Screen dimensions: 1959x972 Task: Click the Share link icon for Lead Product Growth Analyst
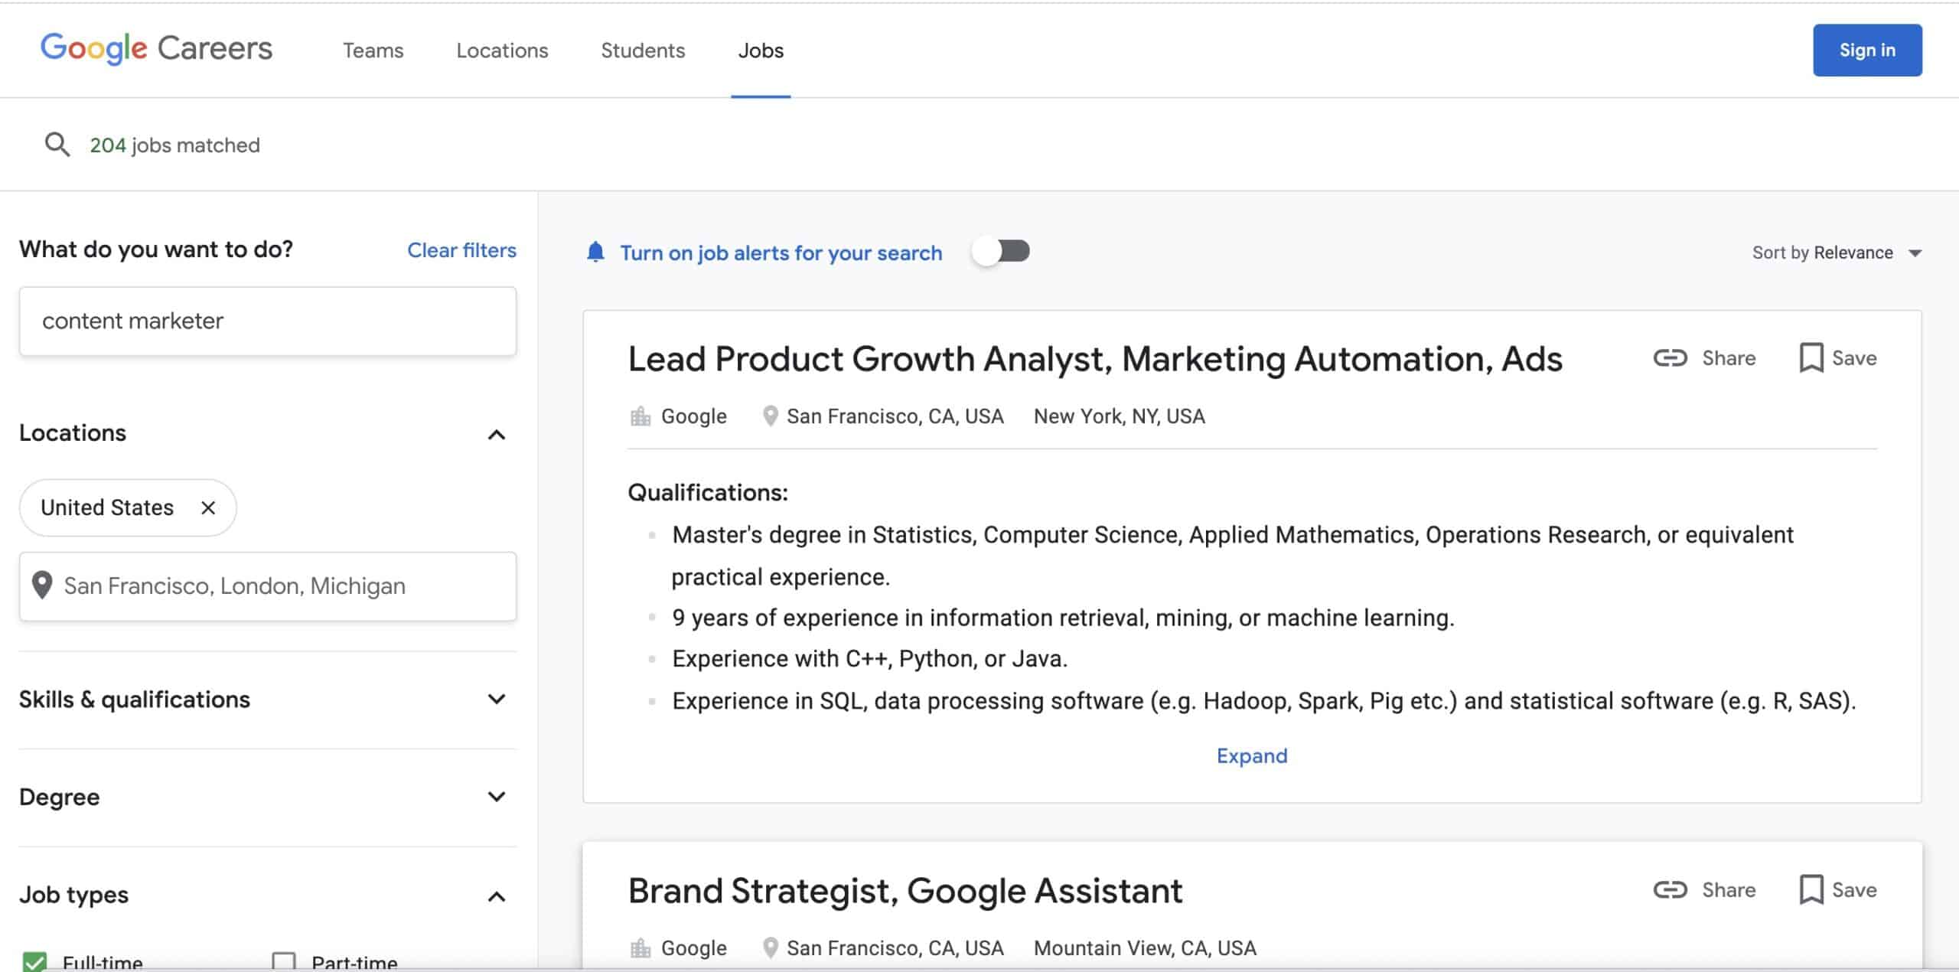tap(1670, 357)
